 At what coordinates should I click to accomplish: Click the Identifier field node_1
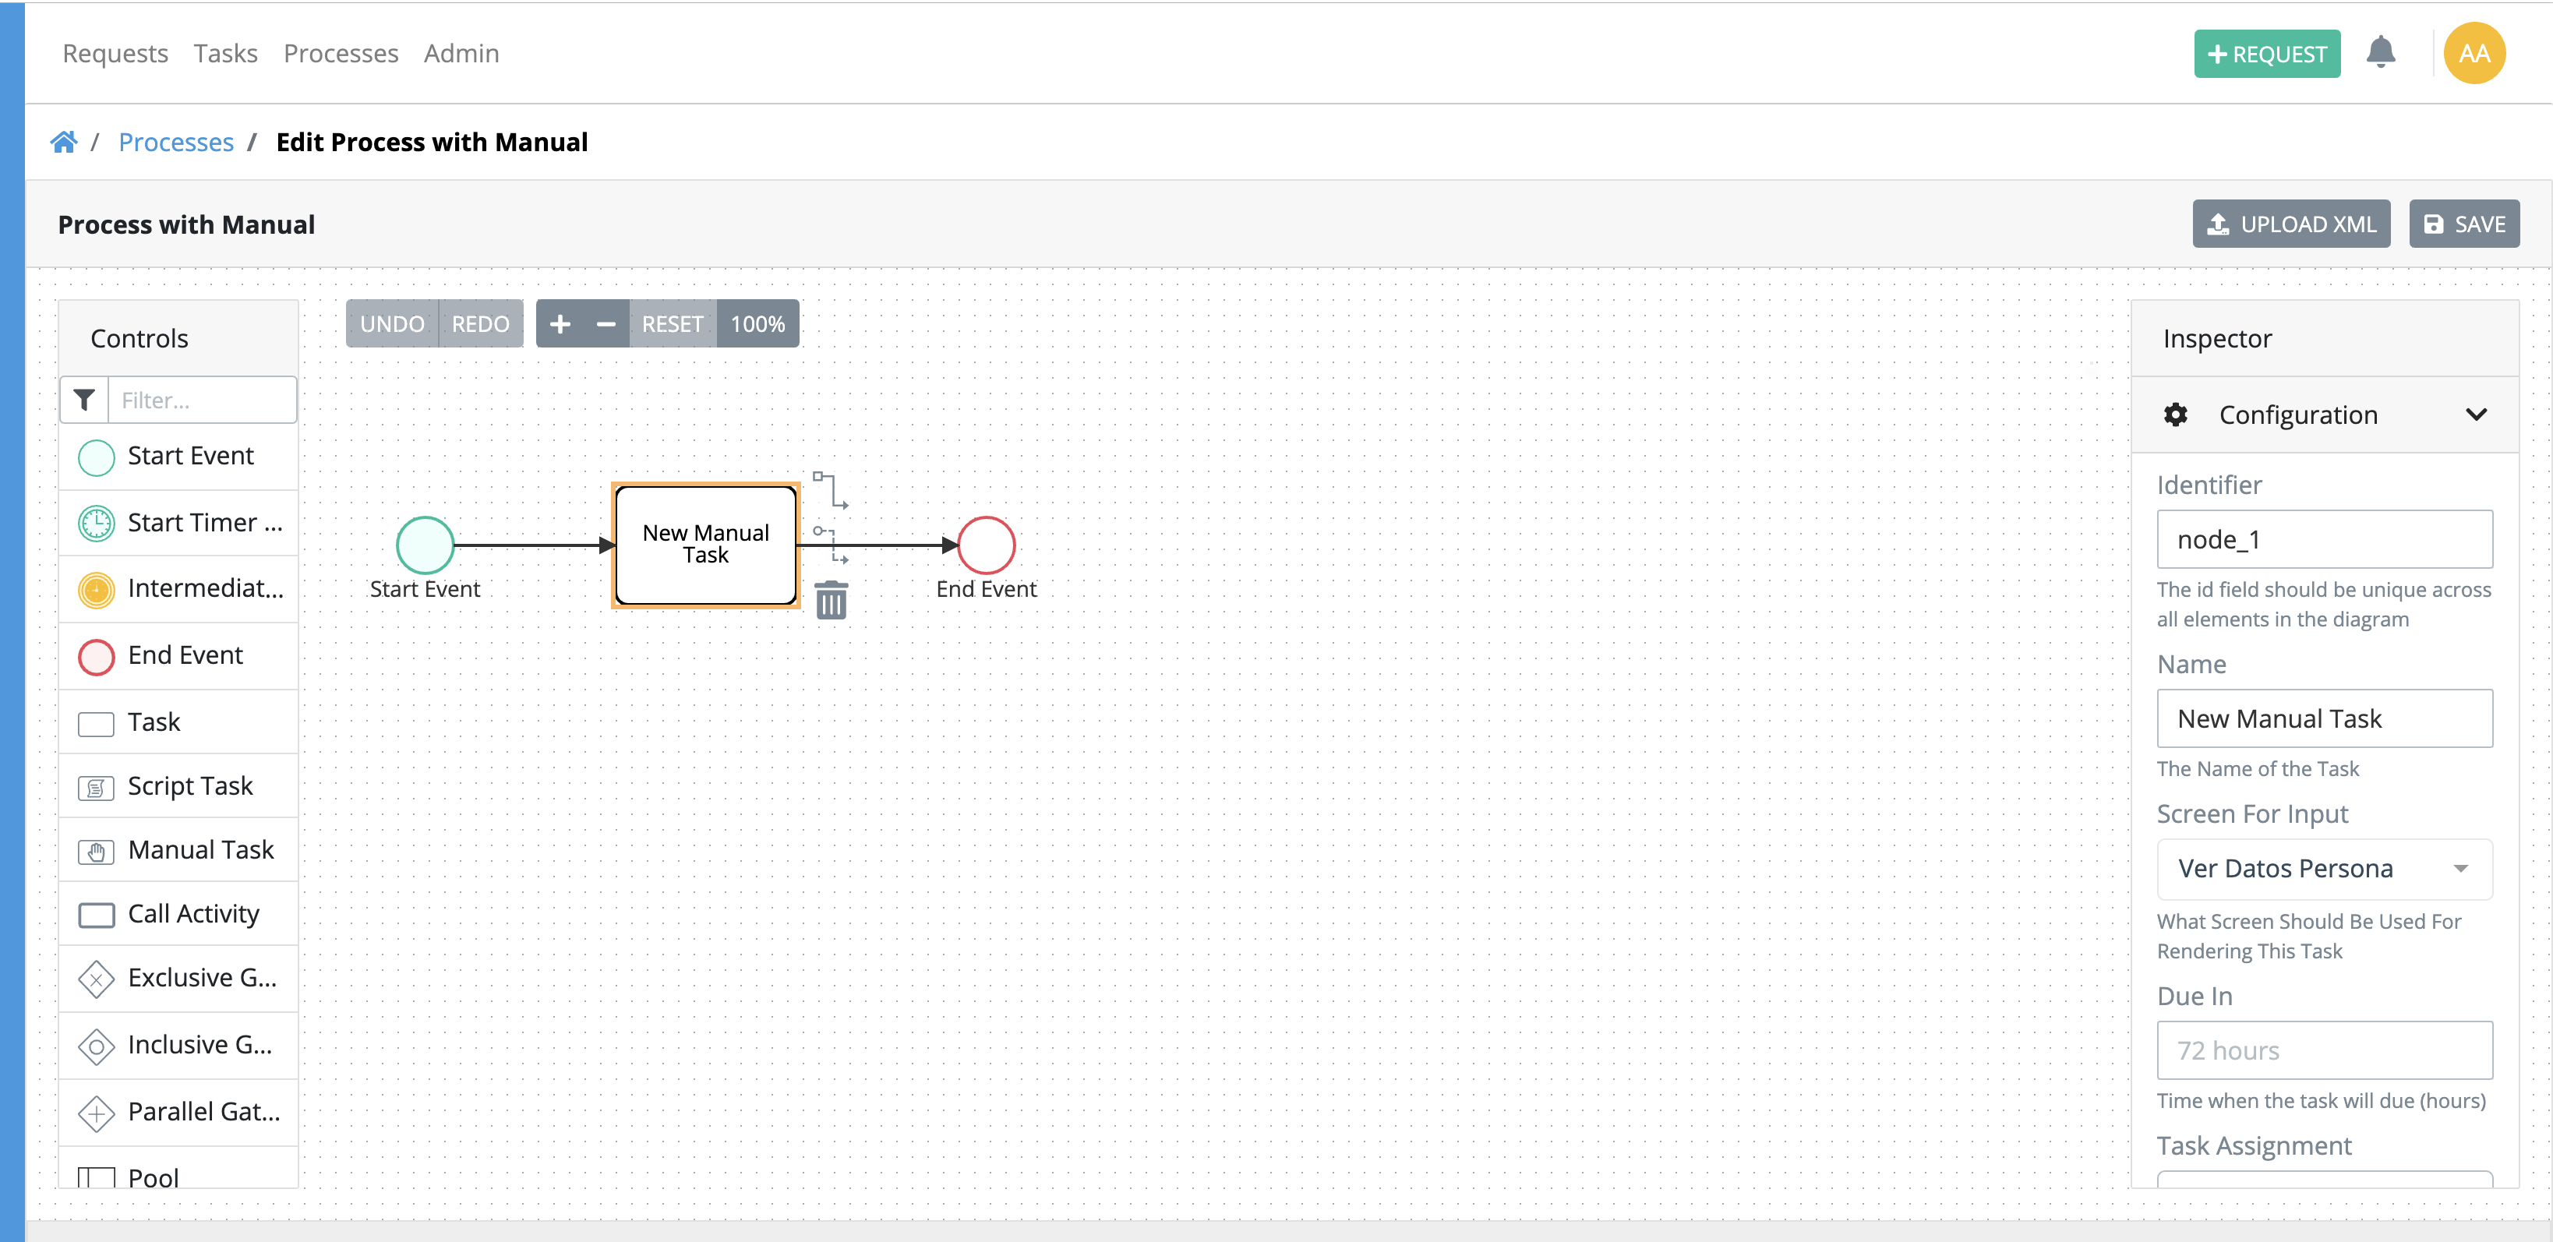[x=2324, y=539]
